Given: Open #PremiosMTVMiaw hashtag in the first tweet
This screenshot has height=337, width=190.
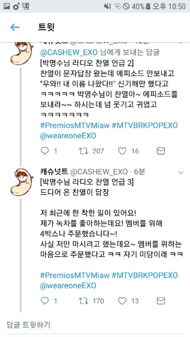Looking at the screenshot, I should [75, 126].
